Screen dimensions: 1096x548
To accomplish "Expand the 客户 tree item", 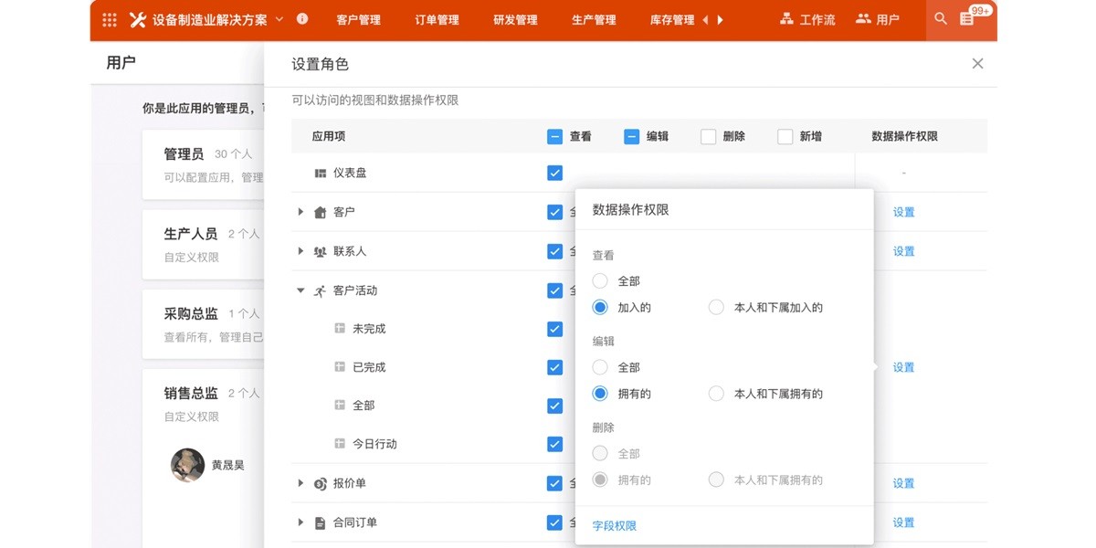I will [x=300, y=211].
